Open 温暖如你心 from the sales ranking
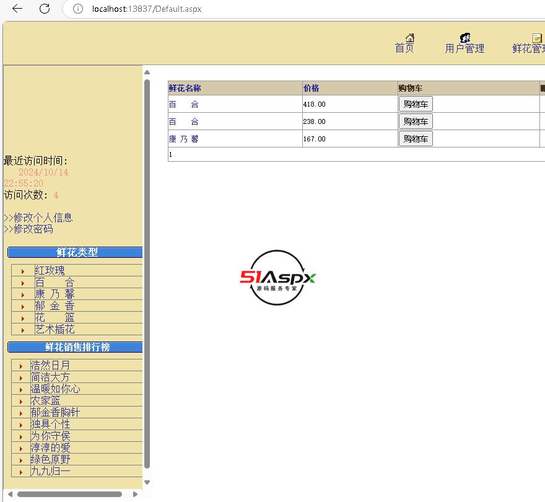The width and height of the screenshot is (545, 502). pos(55,389)
